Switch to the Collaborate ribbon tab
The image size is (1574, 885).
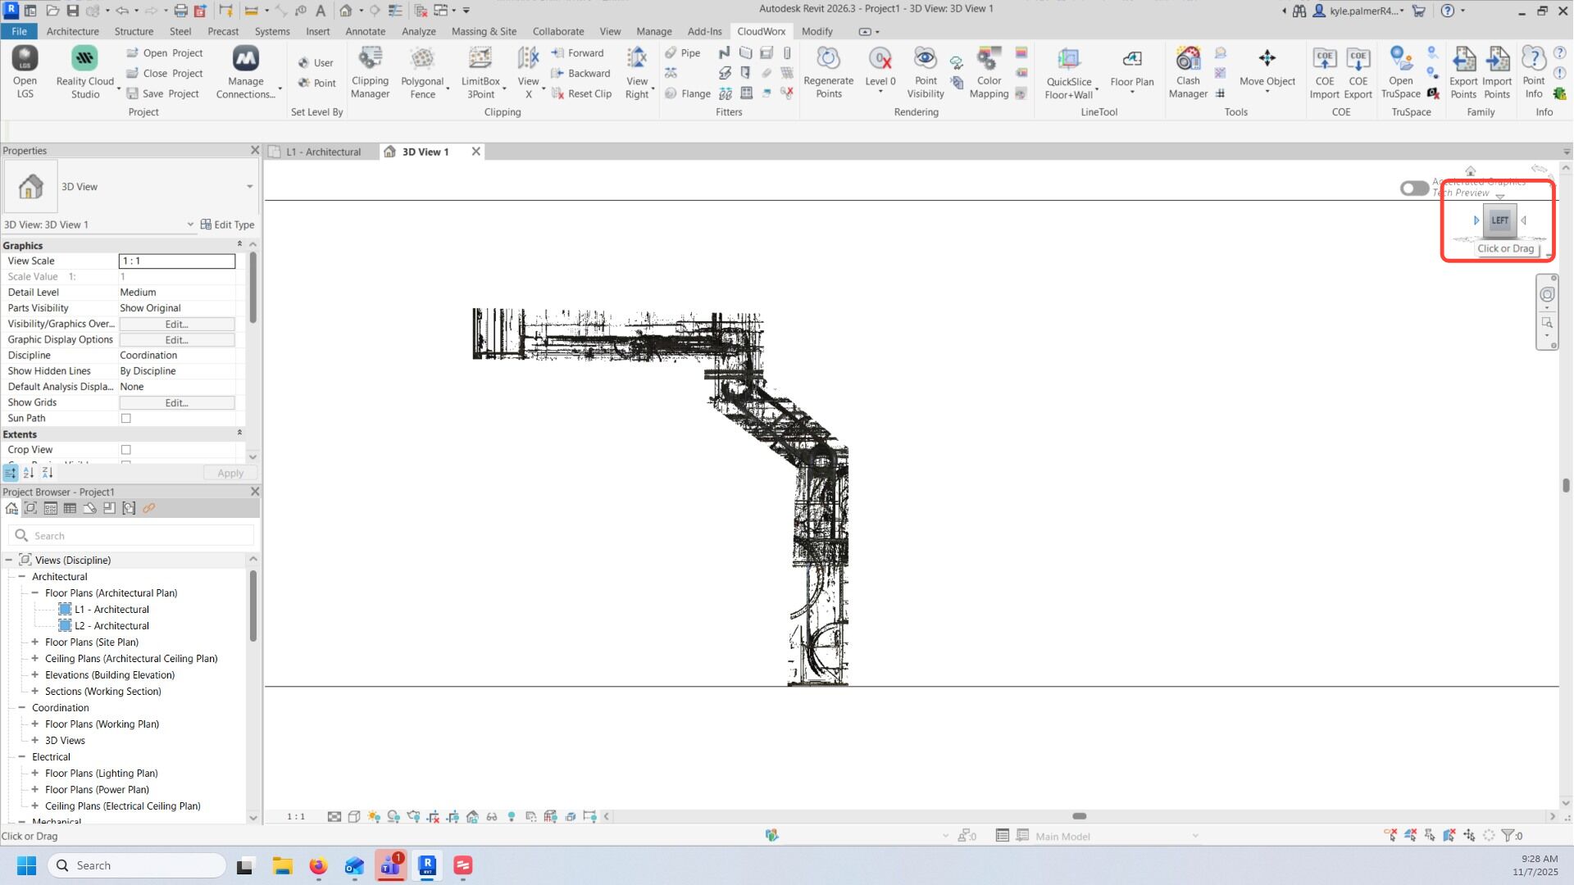557,31
